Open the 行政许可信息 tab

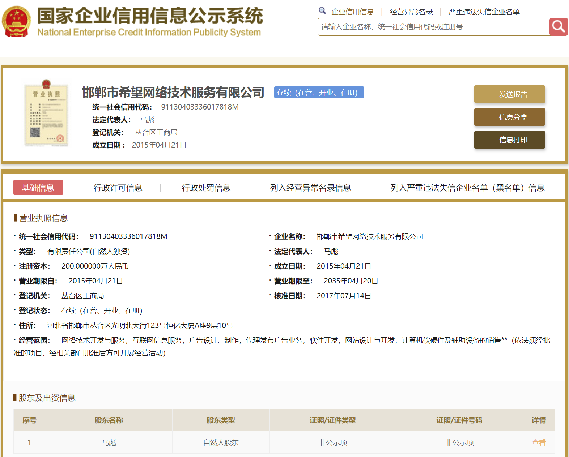[118, 188]
